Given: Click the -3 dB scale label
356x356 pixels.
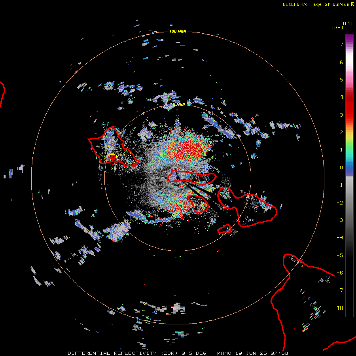Looking at the screenshot, I should [340, 220].
